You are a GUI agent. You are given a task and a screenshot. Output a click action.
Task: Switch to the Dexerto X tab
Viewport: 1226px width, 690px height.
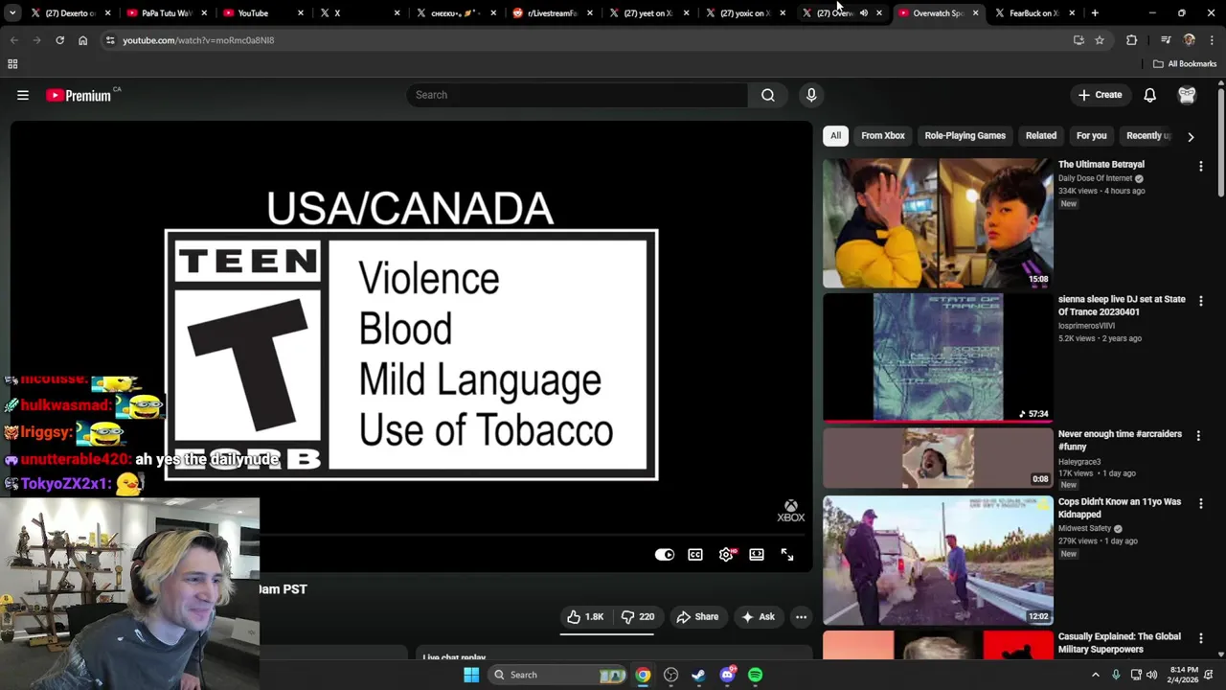click(70, 13)
